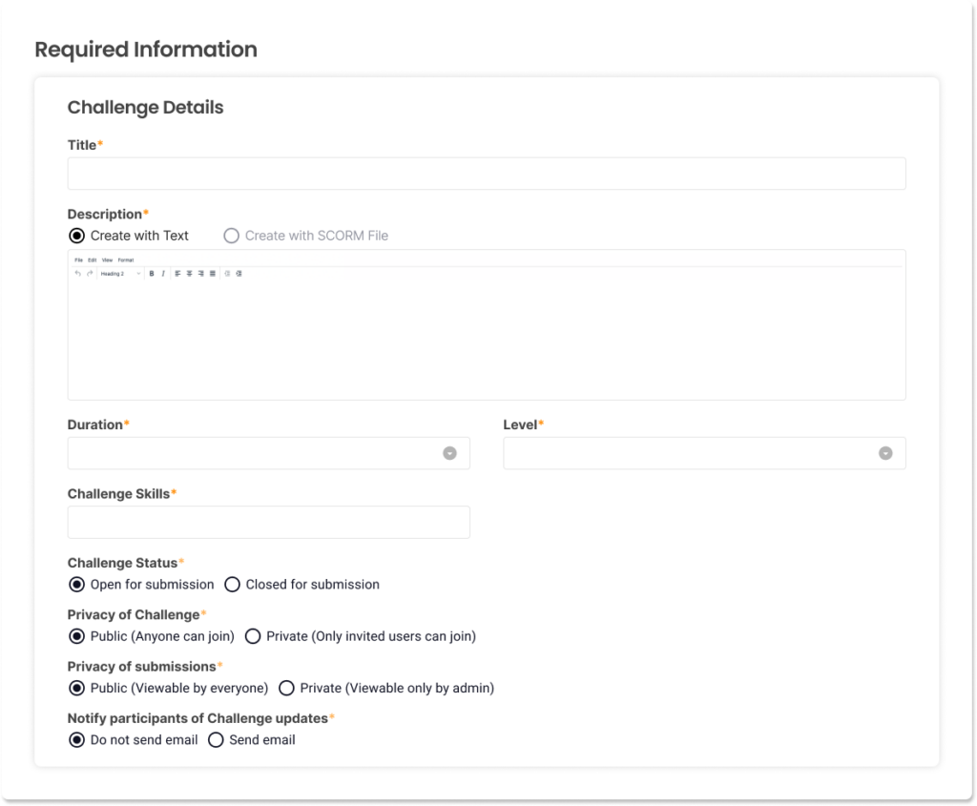Select Closed for submission status
The height and width of the screenshot is (806, 977).
coord(232,585)
